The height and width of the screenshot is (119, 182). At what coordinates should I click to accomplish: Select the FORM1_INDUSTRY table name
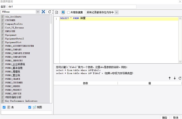coord(14,61)
